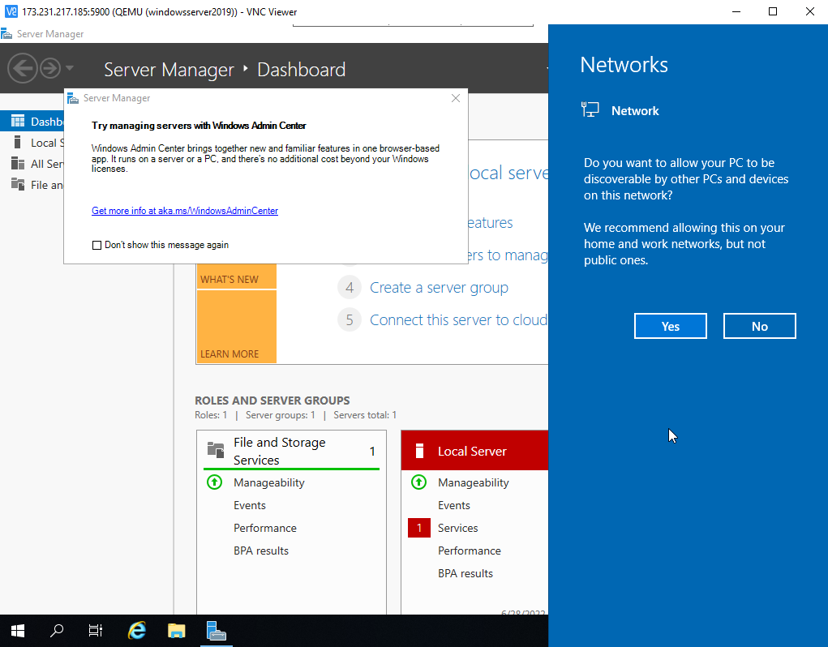Open Events under Local Server tile
828x647 pixels.
pos(453,506)
